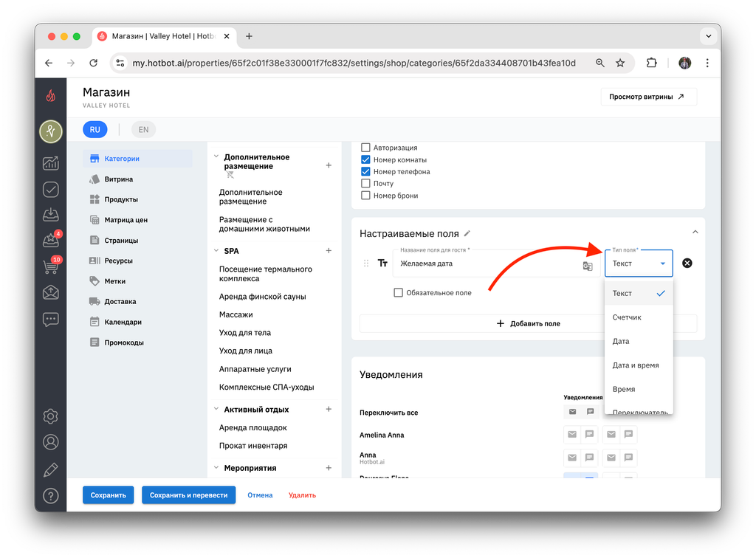Go back in browser history
This screenshot has height=558, width=756.
[49, 63]
